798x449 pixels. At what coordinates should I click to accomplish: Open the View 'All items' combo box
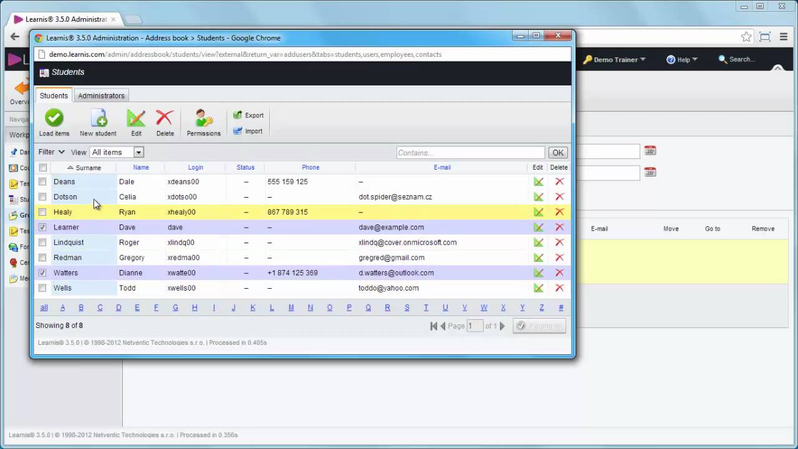117,152
